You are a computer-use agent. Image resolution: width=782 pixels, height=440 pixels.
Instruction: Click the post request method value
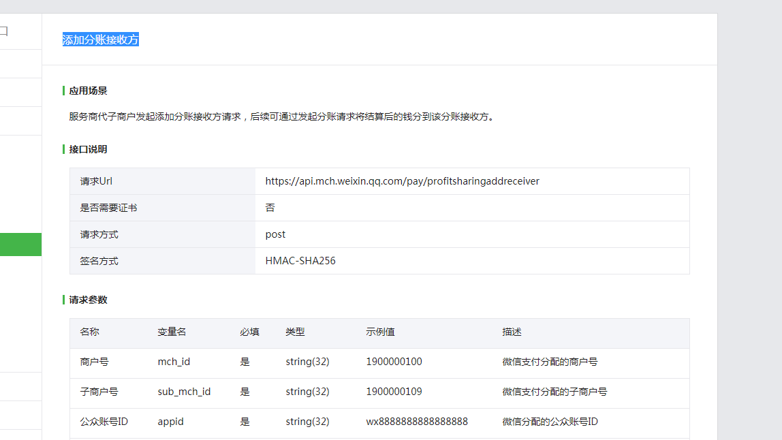[x=275, y=234]
